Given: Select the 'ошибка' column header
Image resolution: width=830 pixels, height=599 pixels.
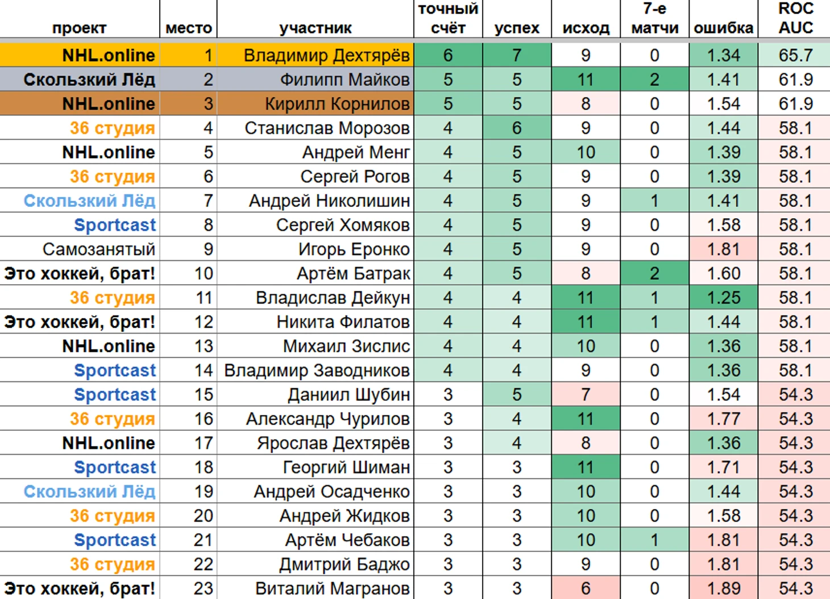Looking at the screenshot, I should tap(723, 27).
